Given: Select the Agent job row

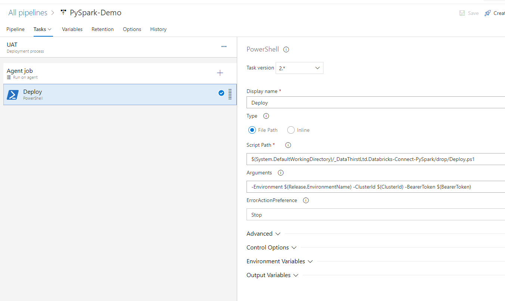Looking at the screenshot, I should click(120, 74).
